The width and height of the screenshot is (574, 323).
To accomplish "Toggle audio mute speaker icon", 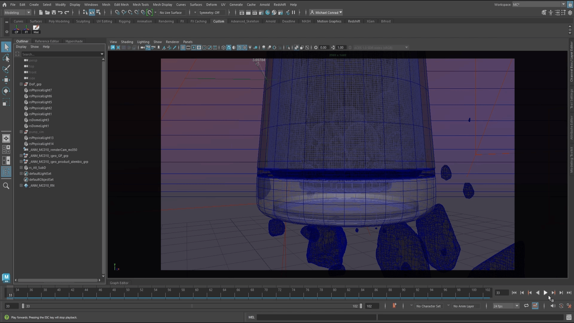I will coord(553,306).
